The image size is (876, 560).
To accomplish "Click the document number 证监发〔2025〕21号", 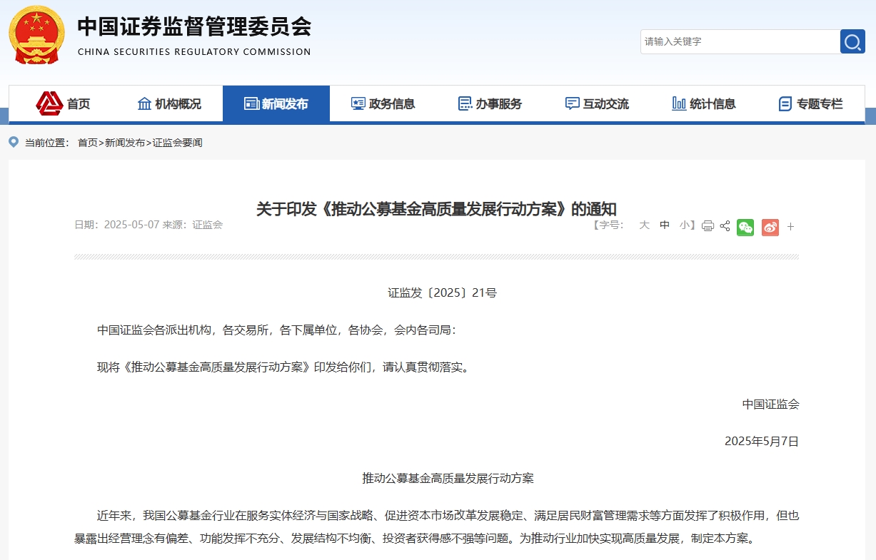I will point(442,292).
